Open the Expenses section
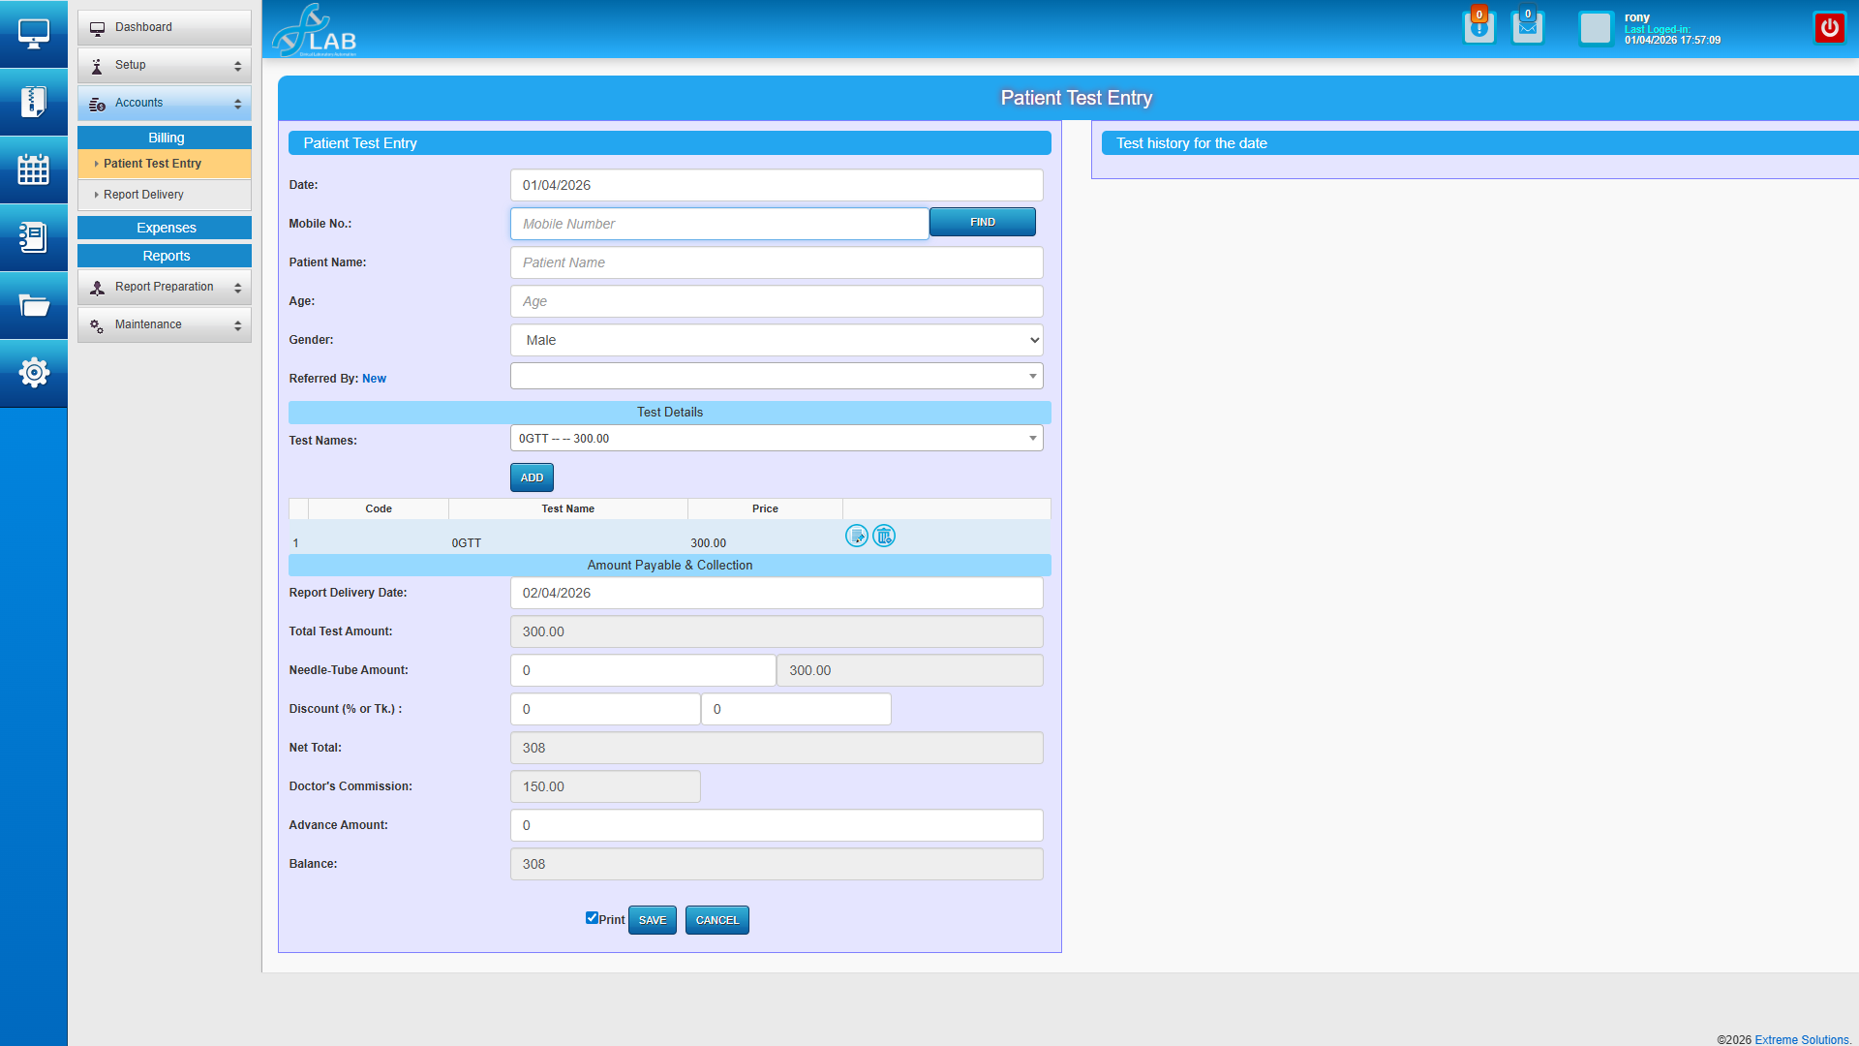 (x=166, y=228)
